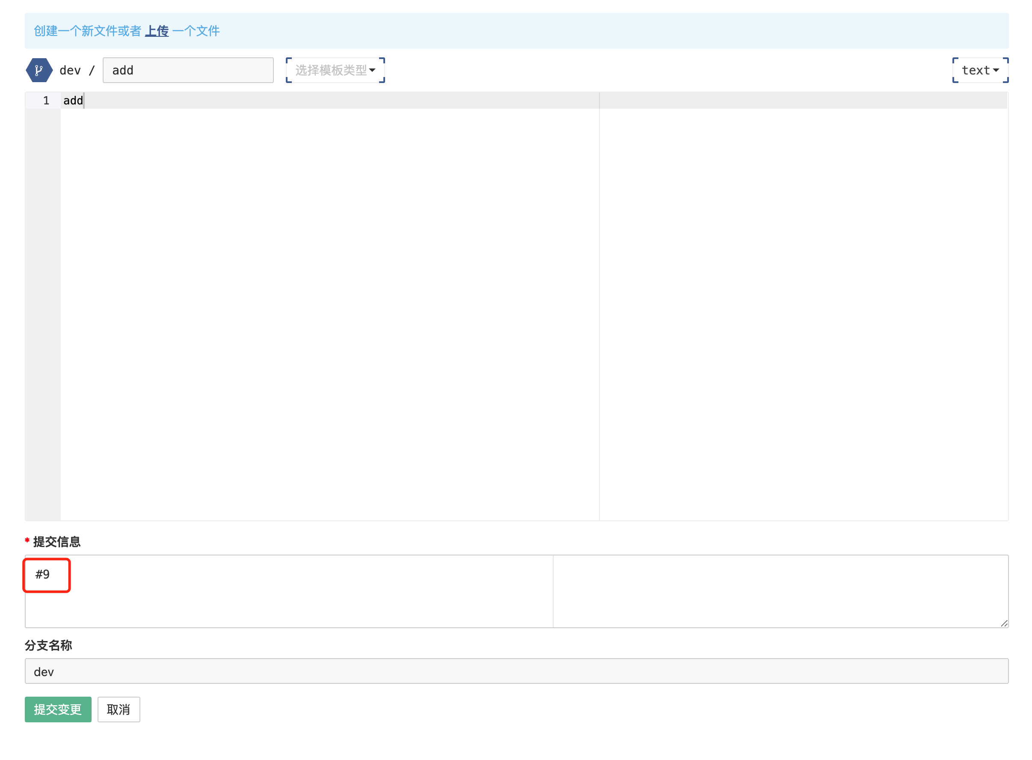Image resolution: width=1032 pixels, height=760 pixels.
Task: Click inside the highlighted #9 commit field
Action: point(46,575)
